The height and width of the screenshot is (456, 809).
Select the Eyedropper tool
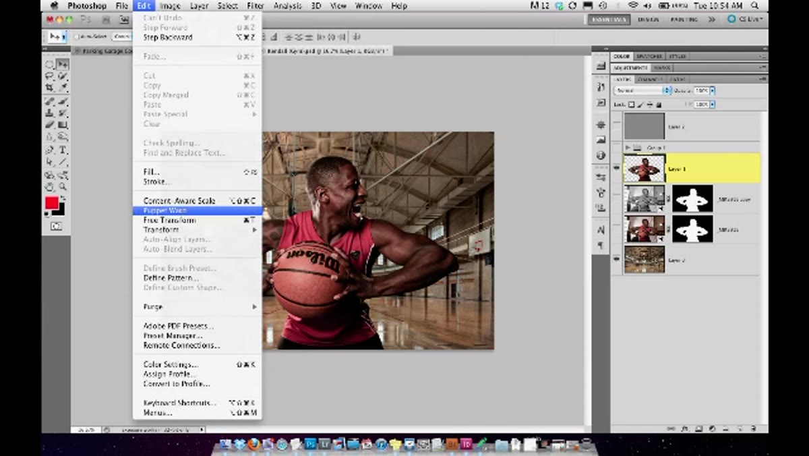coord(63,87)
